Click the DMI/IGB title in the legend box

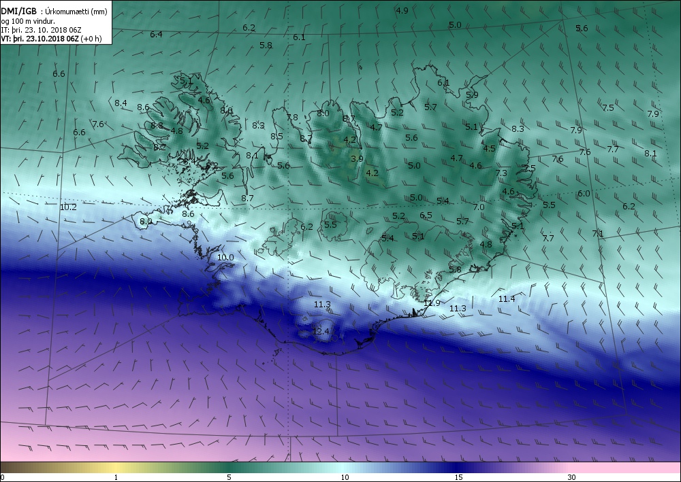coord(18,12)
